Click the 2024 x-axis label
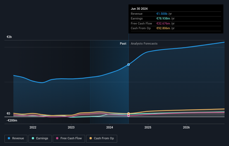 click(110, 127)
